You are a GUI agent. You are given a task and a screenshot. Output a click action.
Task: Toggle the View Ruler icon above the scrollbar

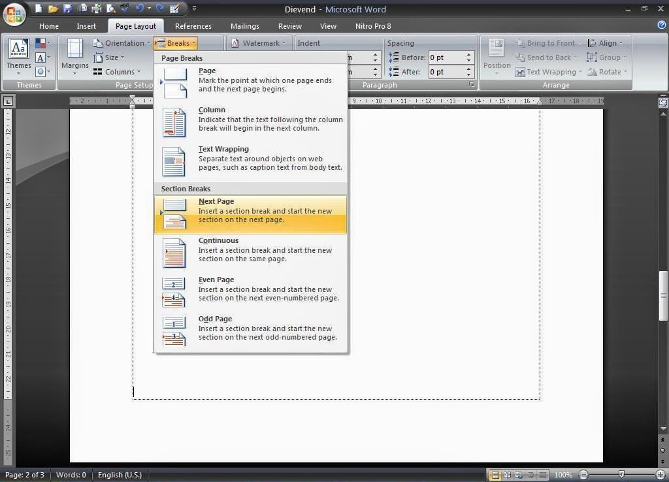click(x=663, y=103)
